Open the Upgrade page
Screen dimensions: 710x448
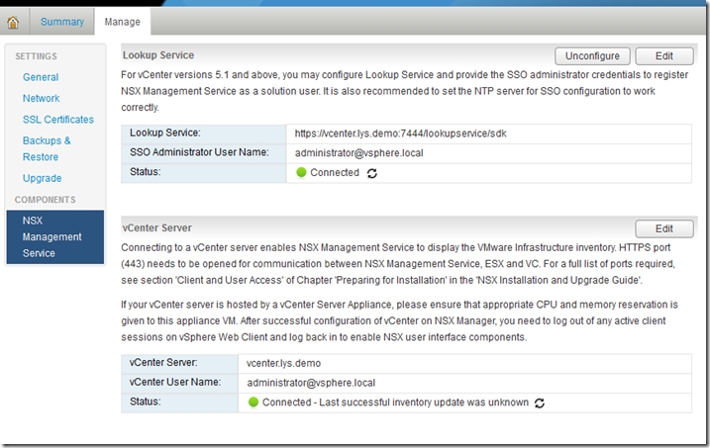43,178
